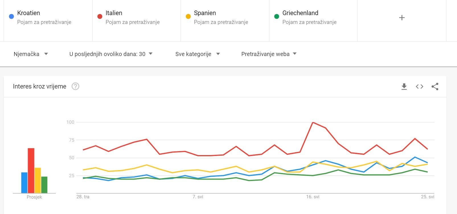Click the plus icon to add comparison
The image size is (457, 214).
(x=402, y=18)
